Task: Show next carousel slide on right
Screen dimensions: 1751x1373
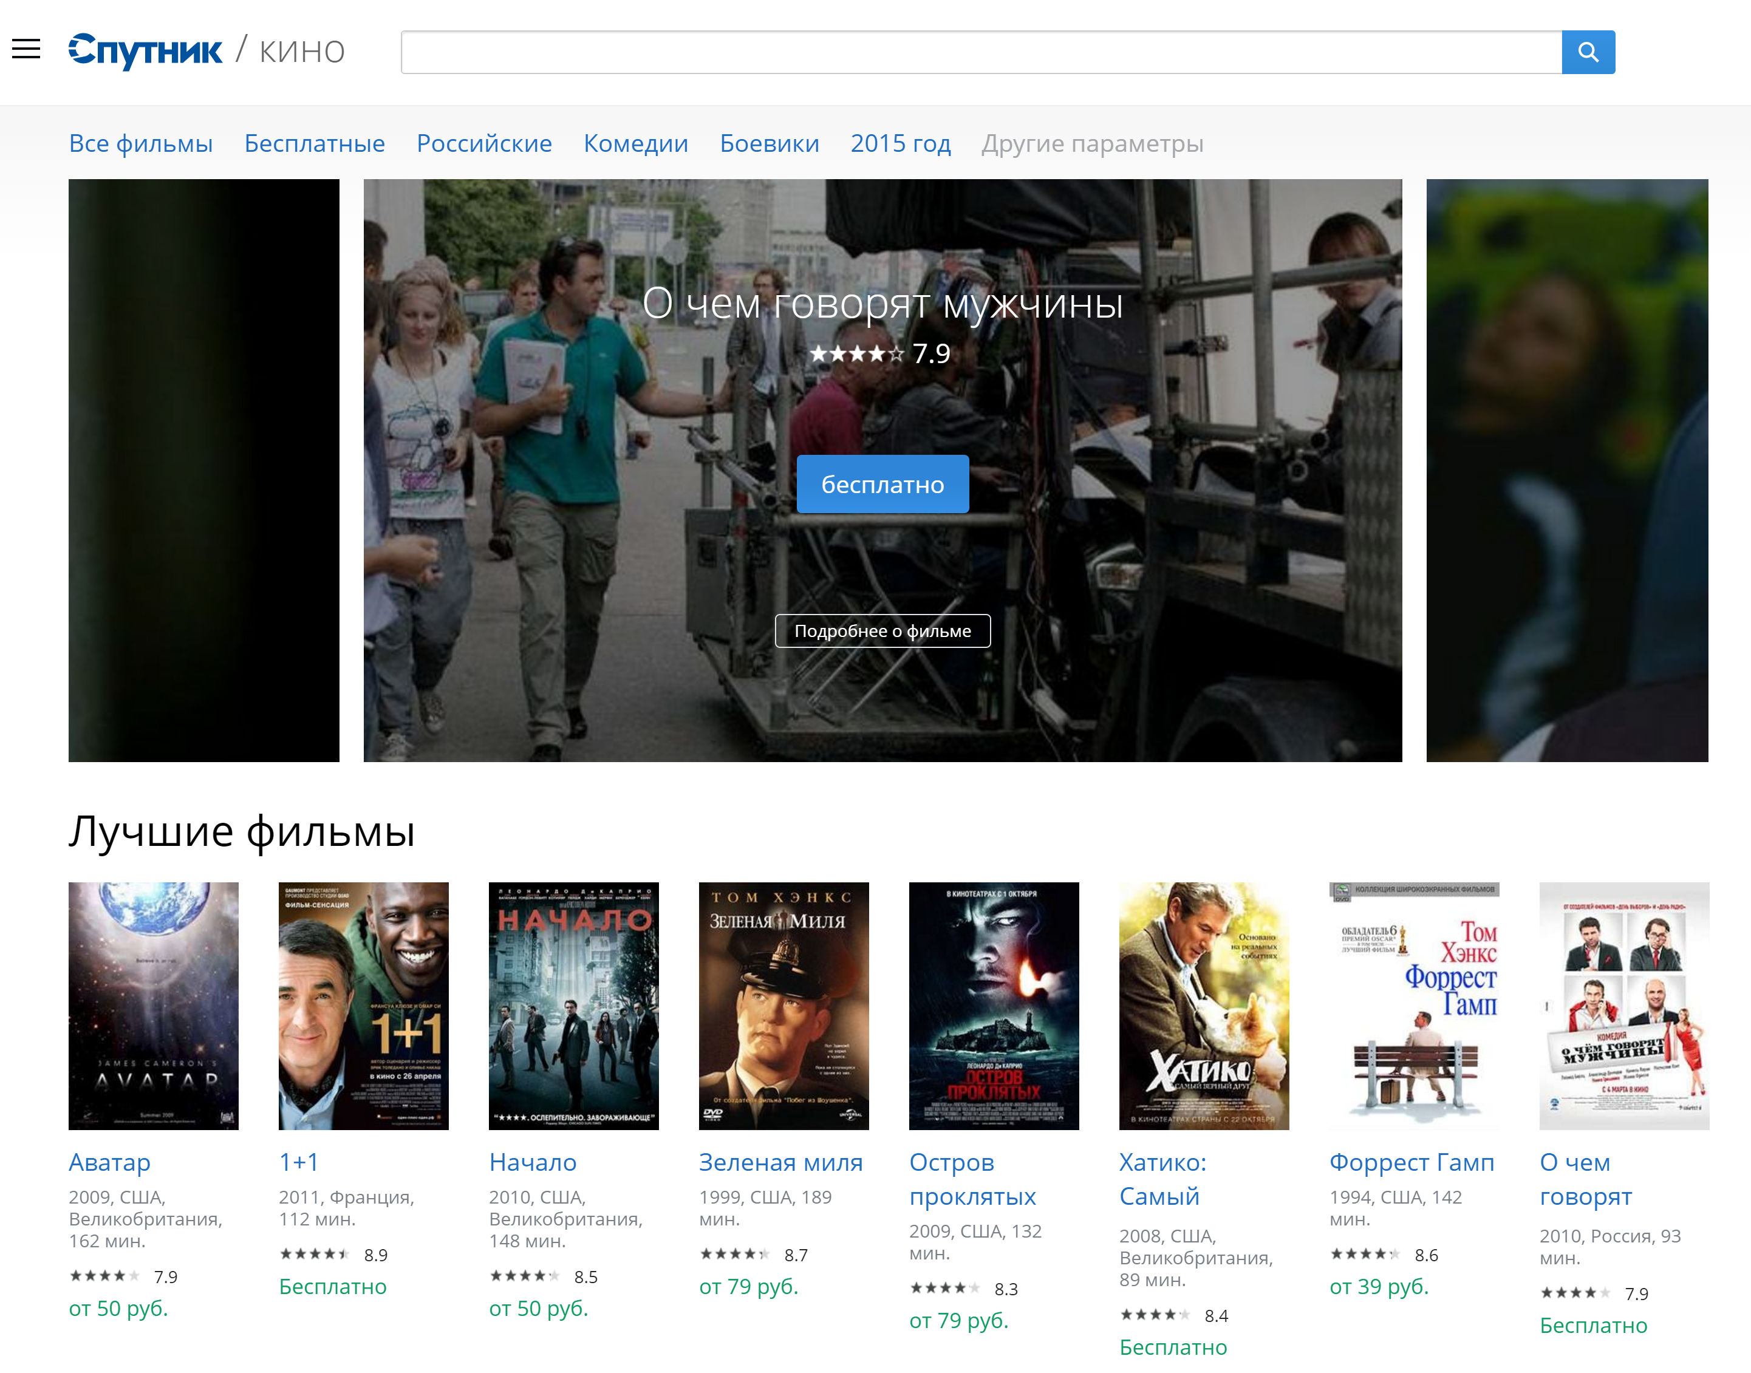Action: pyautogui.click(x=1567, y=470)
